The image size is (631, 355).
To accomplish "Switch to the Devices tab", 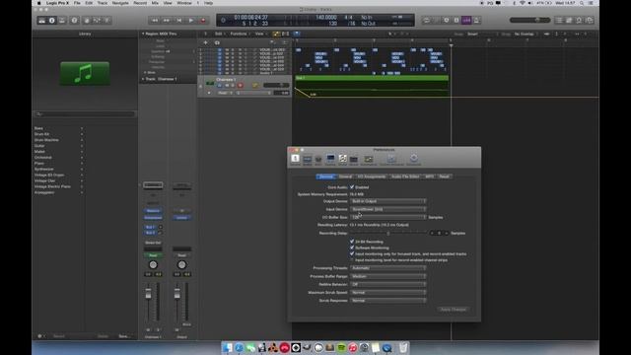I will tap(326, 177).
